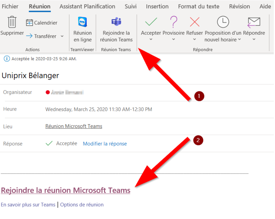This screenshot has height=219, width=275.
Task: Click the red Refuser X icon
Action: pos(195,22)
